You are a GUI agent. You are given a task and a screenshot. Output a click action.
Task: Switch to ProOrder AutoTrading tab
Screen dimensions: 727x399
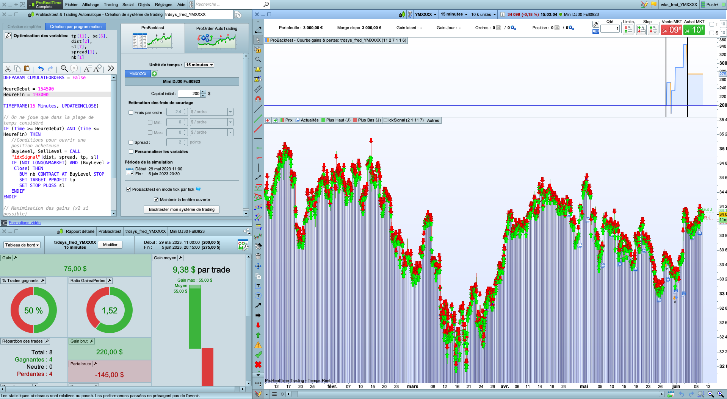click(216, 38)
